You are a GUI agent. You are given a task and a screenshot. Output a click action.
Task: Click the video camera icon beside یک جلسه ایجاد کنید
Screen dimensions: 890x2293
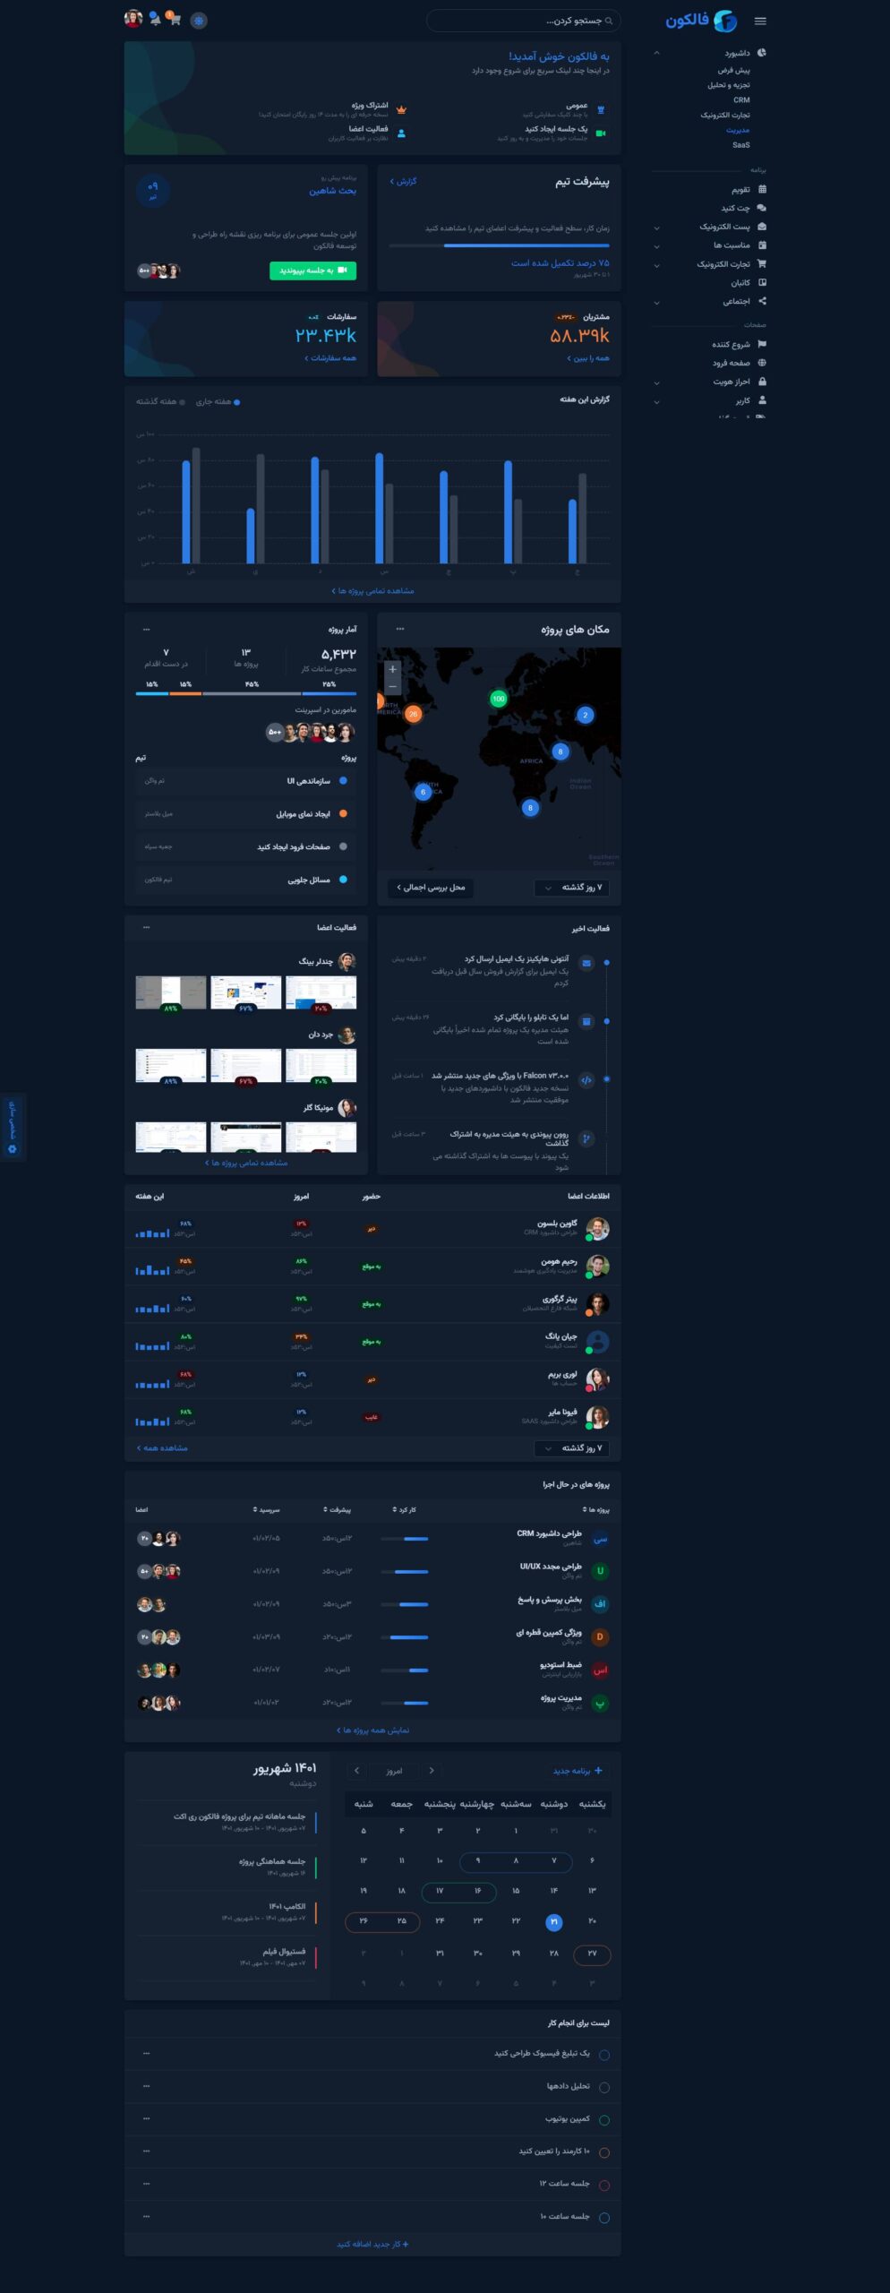coord(601,133)
